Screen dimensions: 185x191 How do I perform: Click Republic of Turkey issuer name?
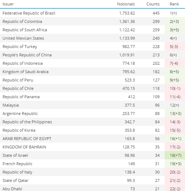pos(20,47)
